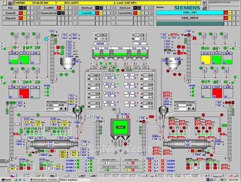Switch to WinCCExplorer in the taskbar

[41, 179]
